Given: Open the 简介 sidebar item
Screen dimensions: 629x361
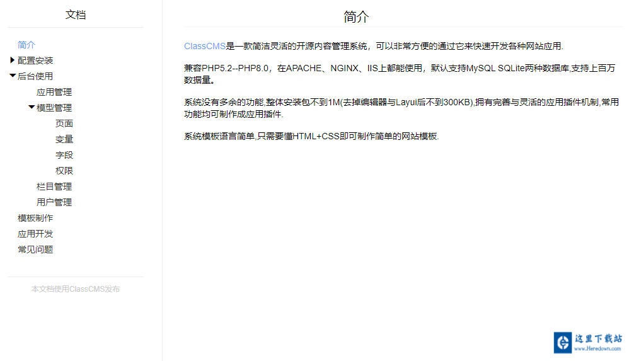Looking at the screenshot, I should 26,45.
